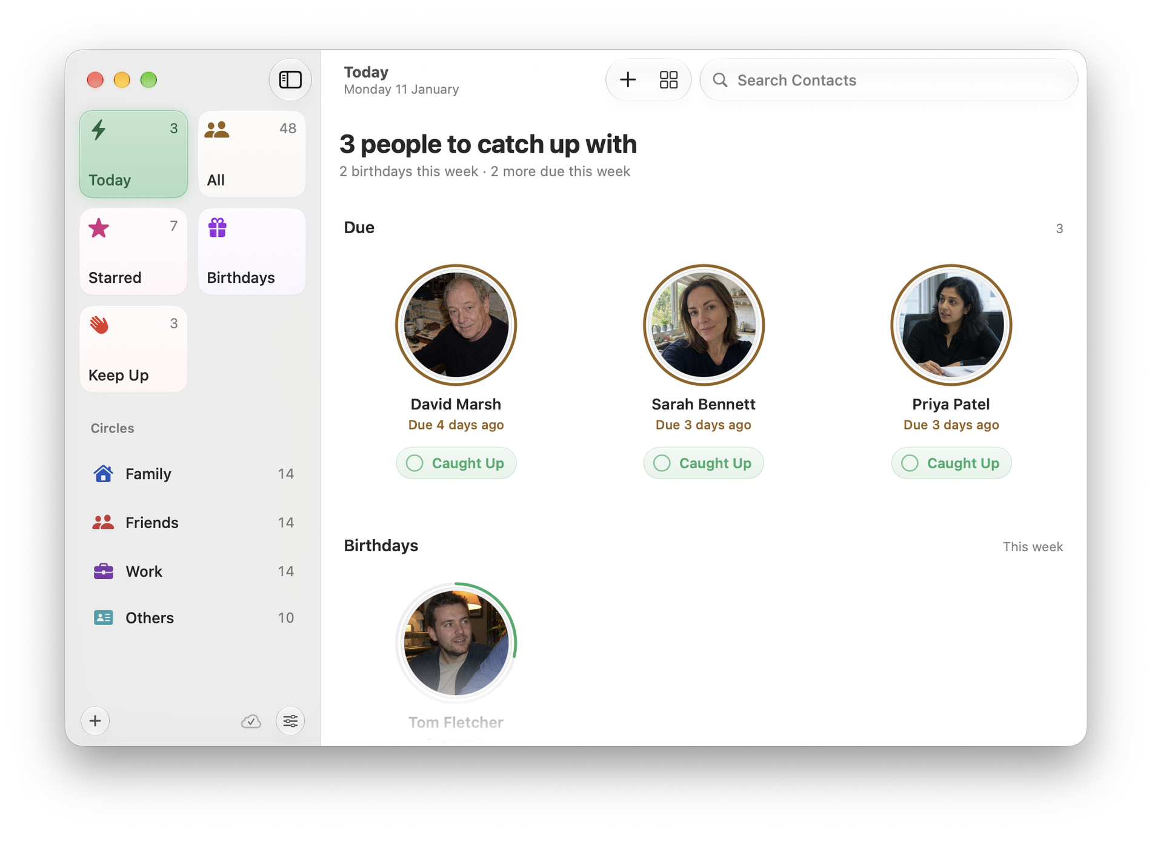Mark David Marsh as Caught Up

click(x=456, y=463)
